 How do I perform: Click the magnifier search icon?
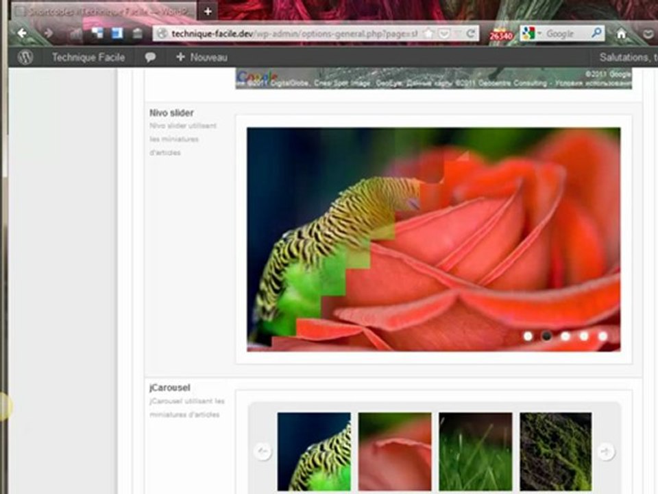tap(596, 33)
